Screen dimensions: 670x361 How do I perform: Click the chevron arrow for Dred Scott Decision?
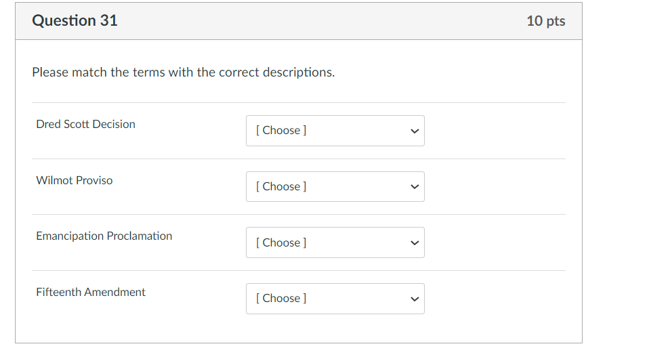coord(415,131)
